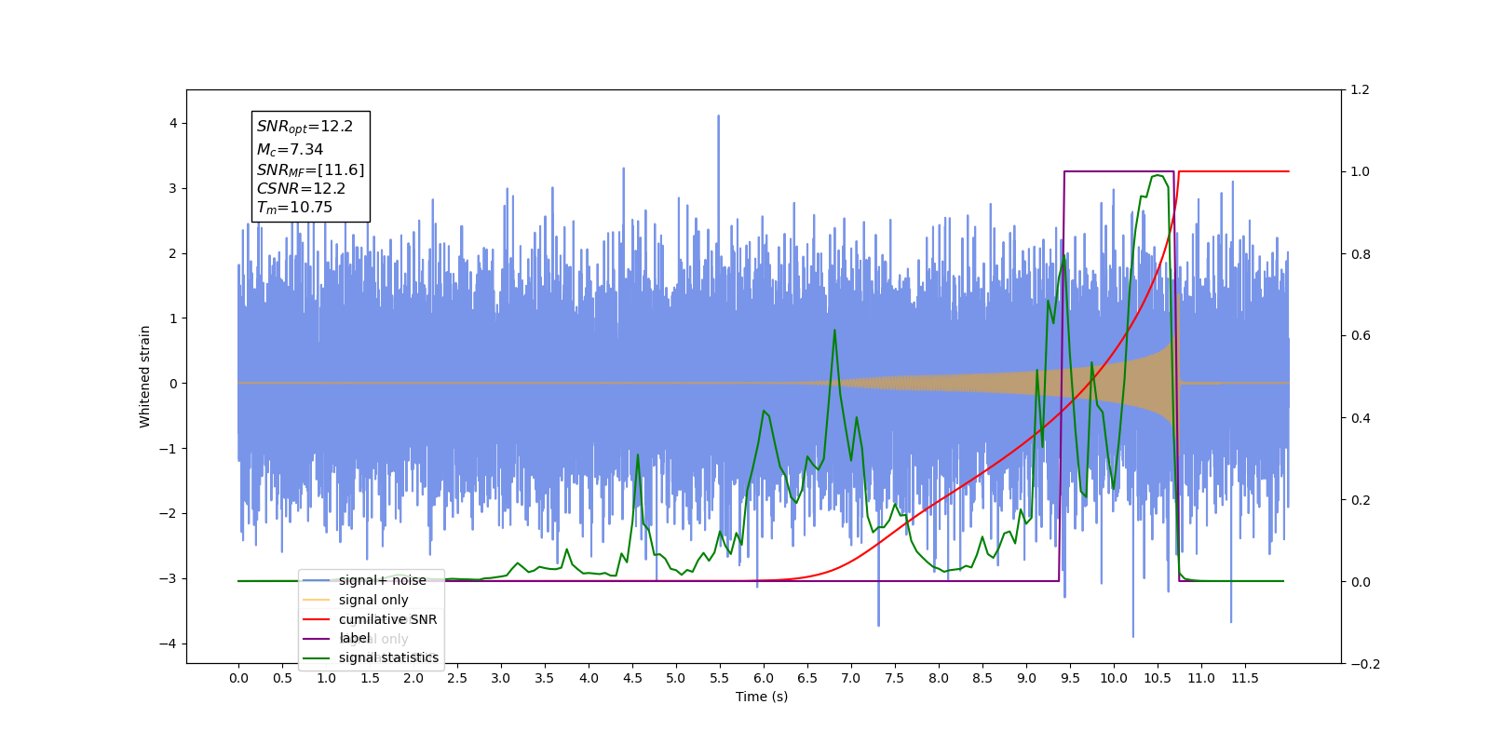1490x745 pixels.
Task: Click the green signal-statistics peak near 6.8 seconds
Action: coord(834,331)
